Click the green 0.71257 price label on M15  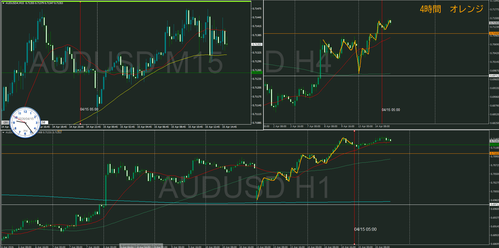pos(257,73)
